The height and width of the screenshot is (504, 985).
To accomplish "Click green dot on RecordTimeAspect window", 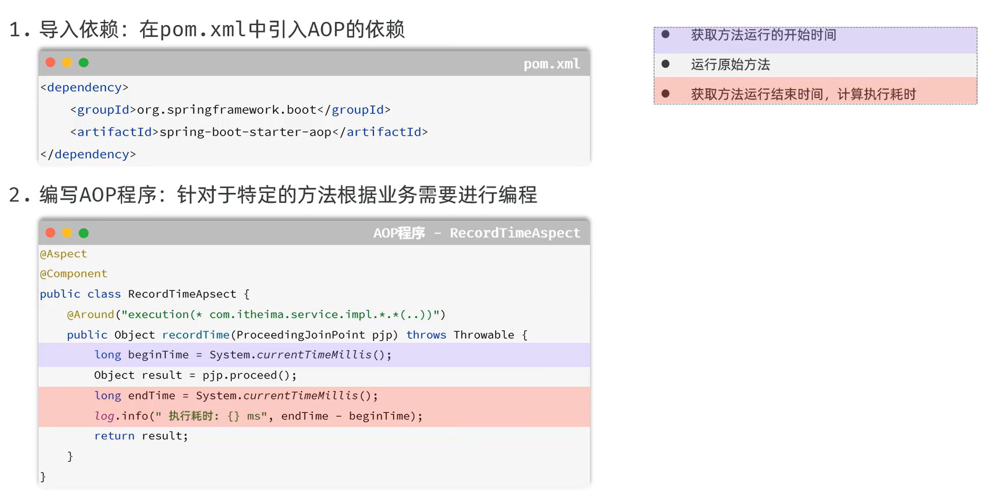I will point(84,233).
